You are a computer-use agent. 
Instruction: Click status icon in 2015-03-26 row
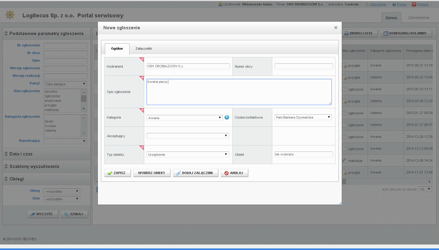pyautogui.click(x=344, y=101)
